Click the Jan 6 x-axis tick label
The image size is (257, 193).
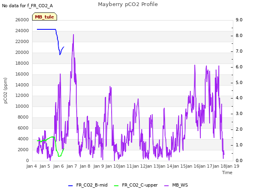[x=58, y=166]
